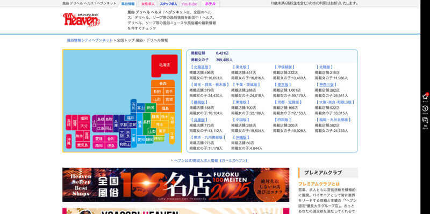This screenshot has width=430, height=214.
Task: Open the 全国風俗100名店 2025 banner
Action: [x=176, y=185]
